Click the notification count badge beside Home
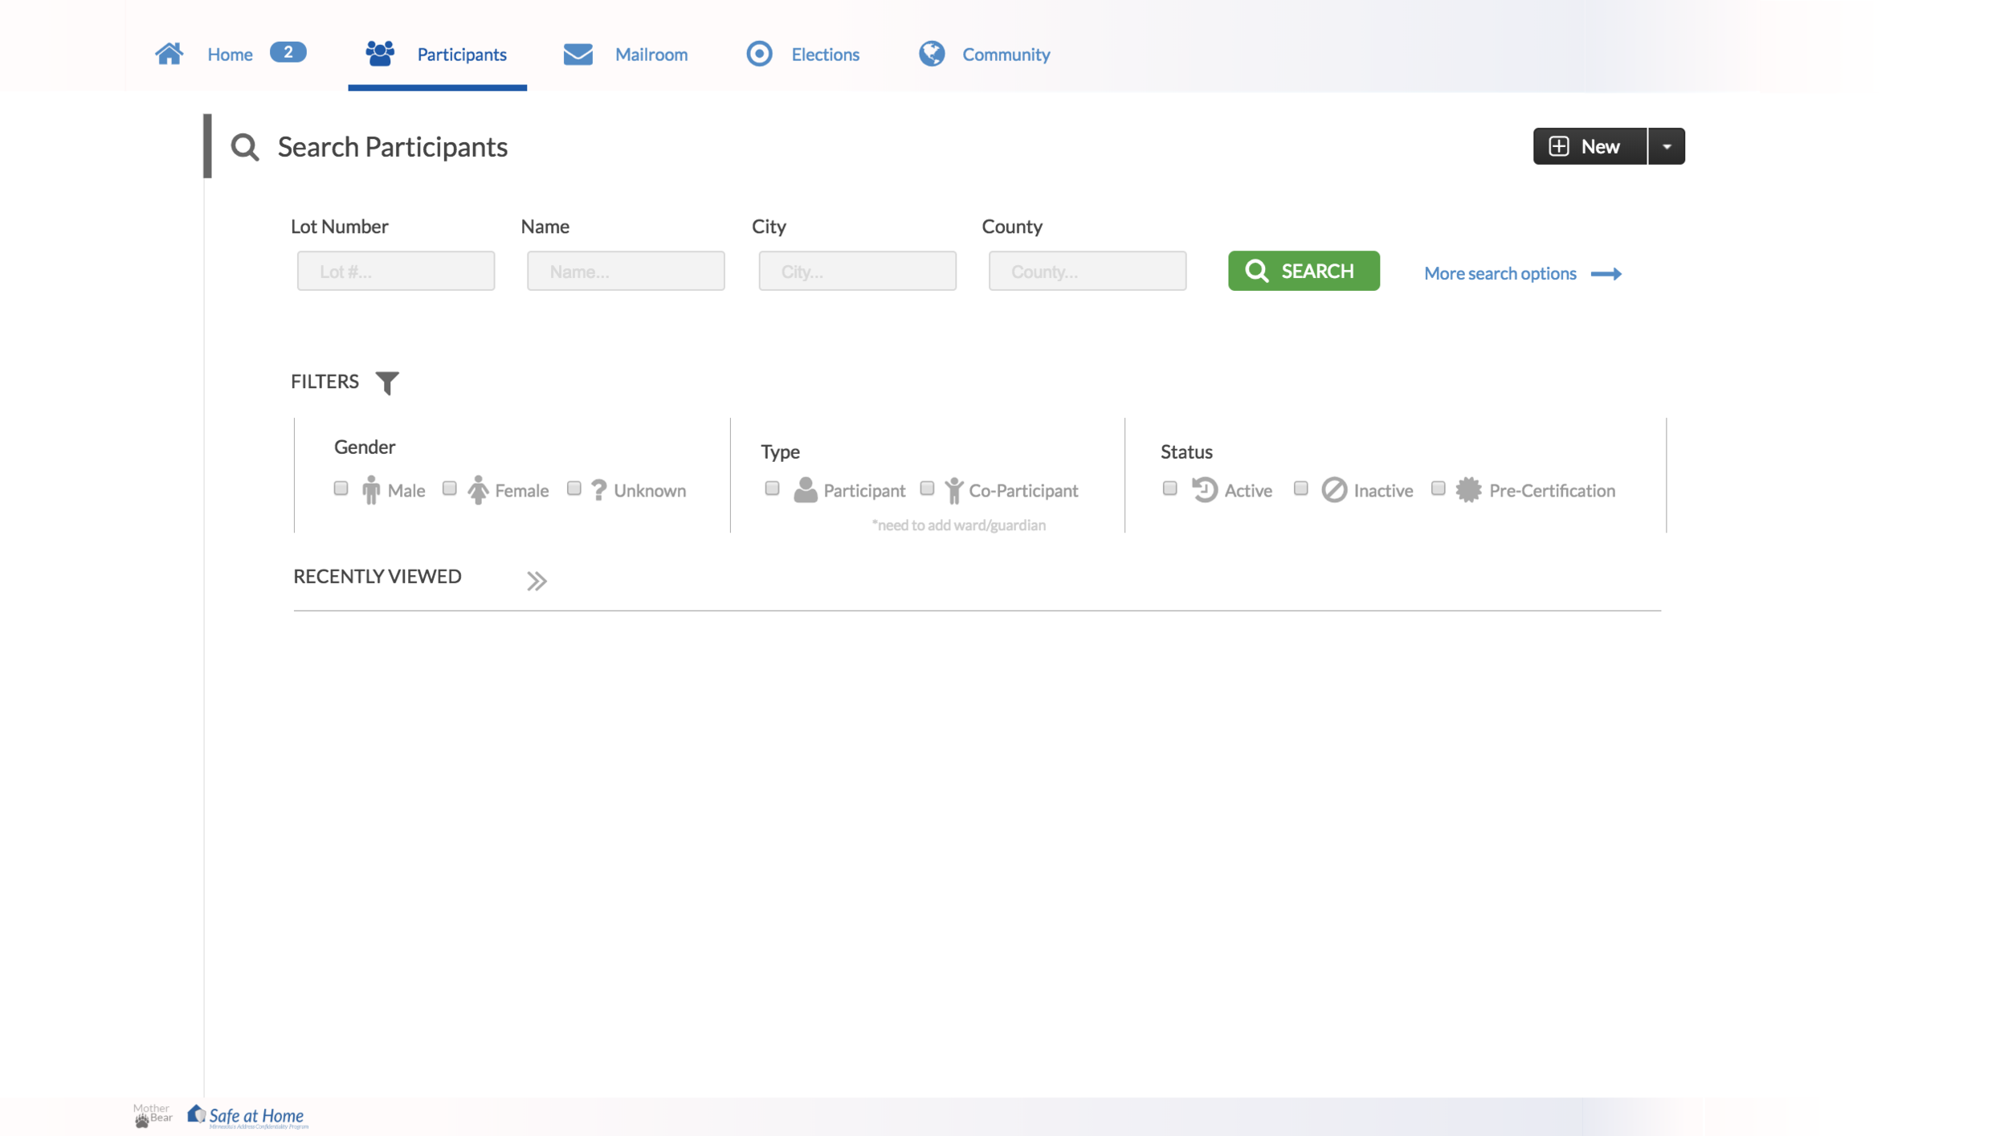This screenshot has width=2008, height=1136. [288, 52]
